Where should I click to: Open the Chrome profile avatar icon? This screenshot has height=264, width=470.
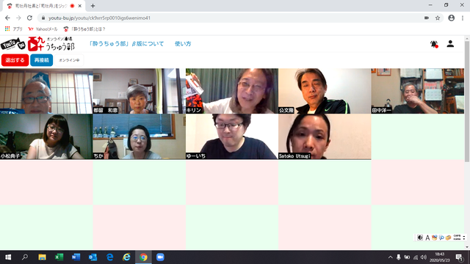pos(452,18)
